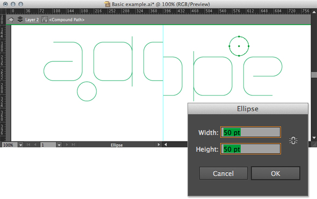Click the vertical scrollbar thumb
Image resolution: width=317 pixels, height=199 pixels.
point(314,75)
